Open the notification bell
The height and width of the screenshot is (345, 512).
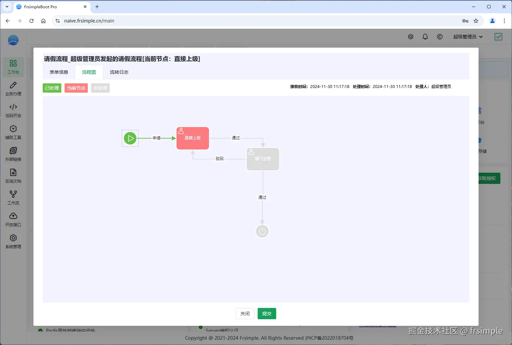point(425,37)
